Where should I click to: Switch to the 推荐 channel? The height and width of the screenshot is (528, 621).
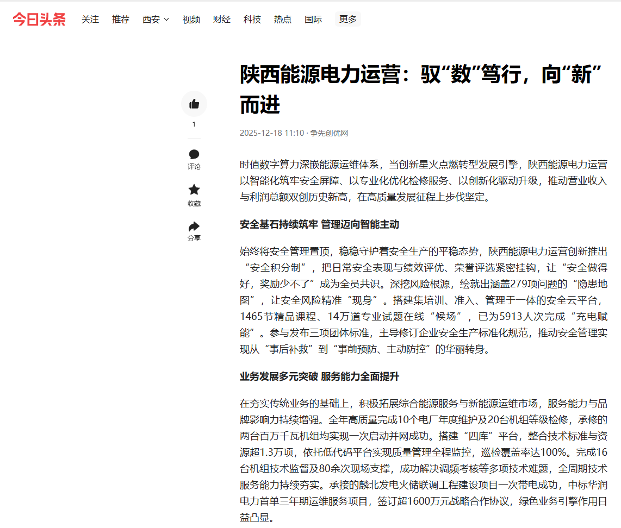pos(121,20)
